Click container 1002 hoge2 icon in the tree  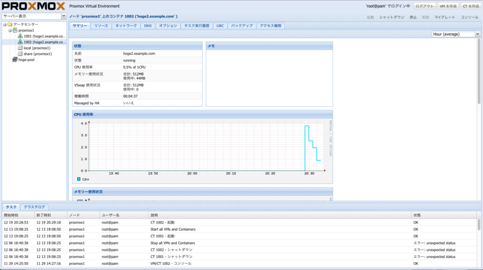[x=20, y=42]
